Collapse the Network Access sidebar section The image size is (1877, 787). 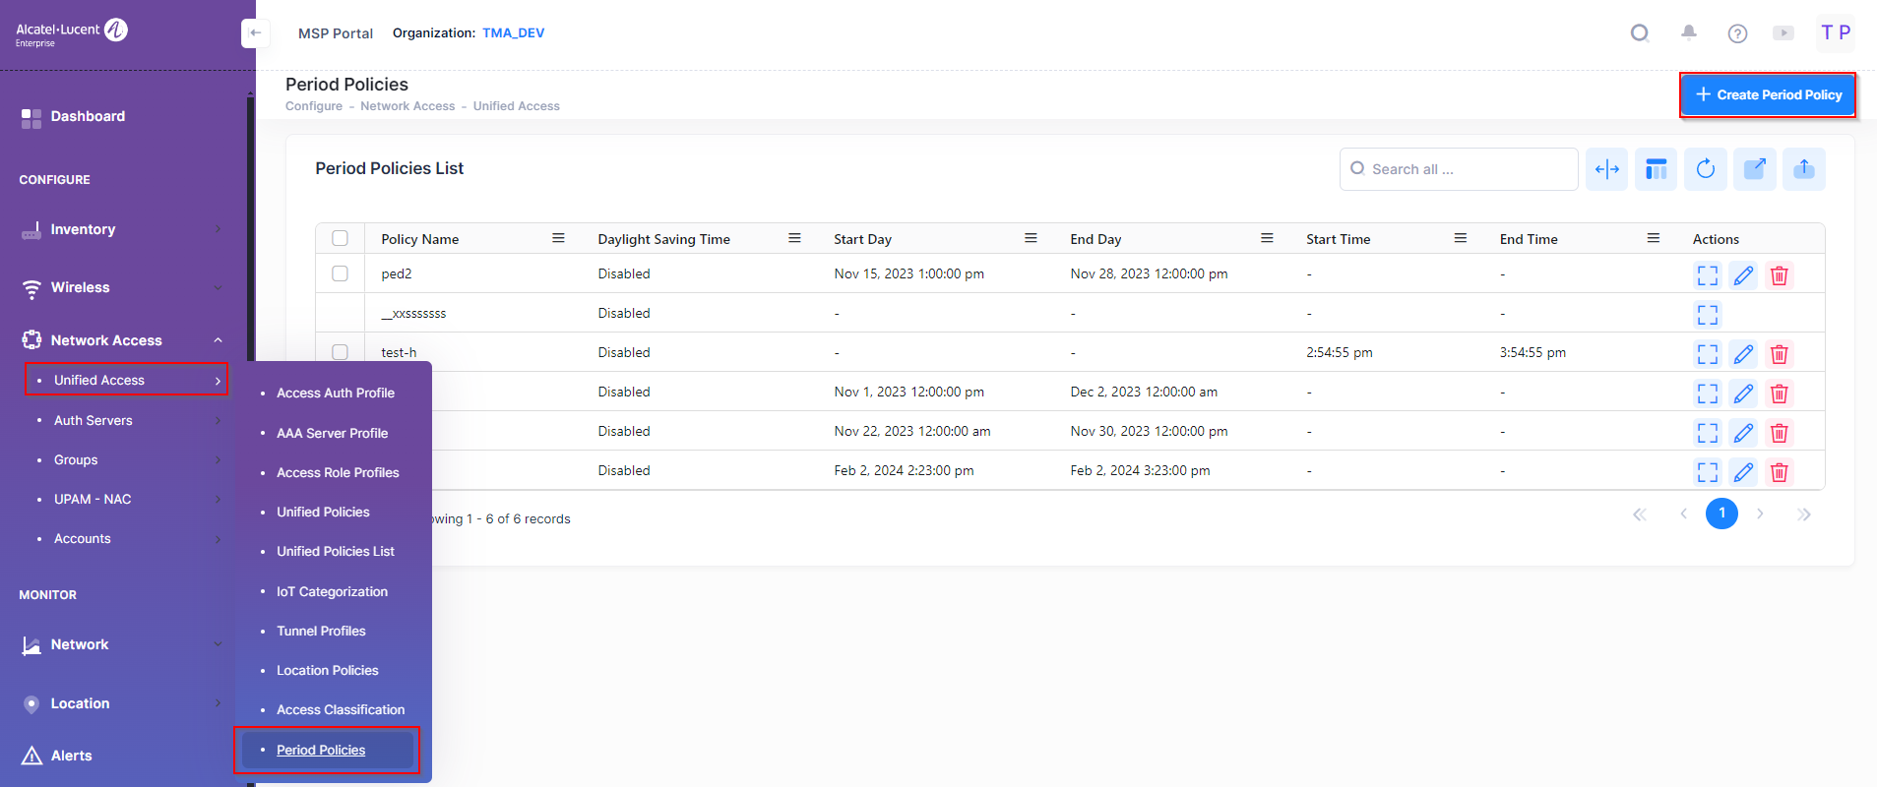click(122, 340)
